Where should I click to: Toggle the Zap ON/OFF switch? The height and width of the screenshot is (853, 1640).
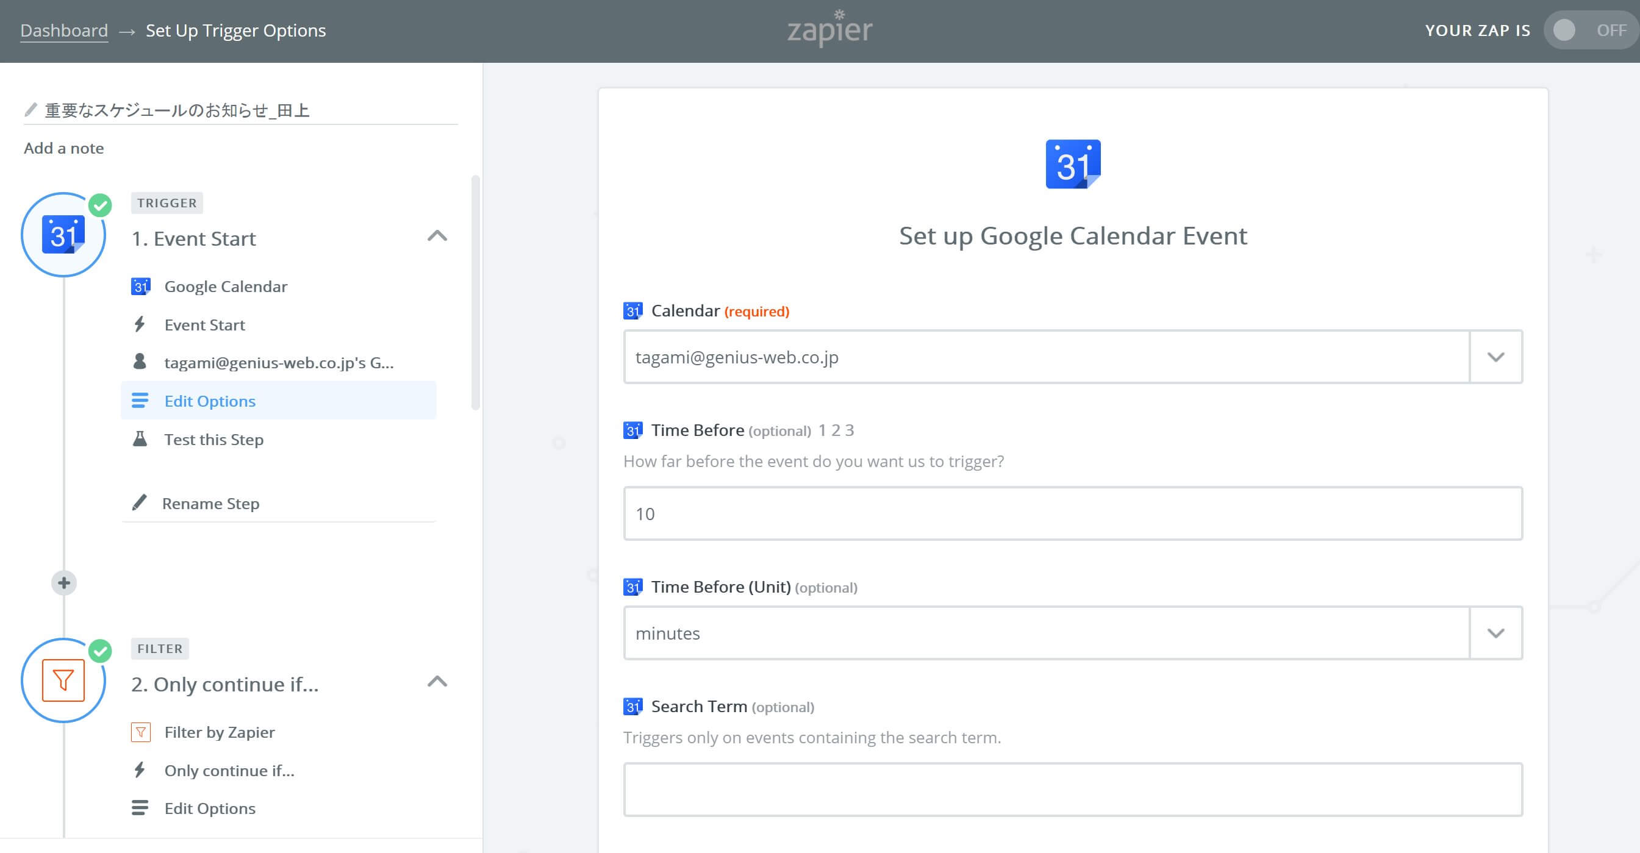(1591, 30)
